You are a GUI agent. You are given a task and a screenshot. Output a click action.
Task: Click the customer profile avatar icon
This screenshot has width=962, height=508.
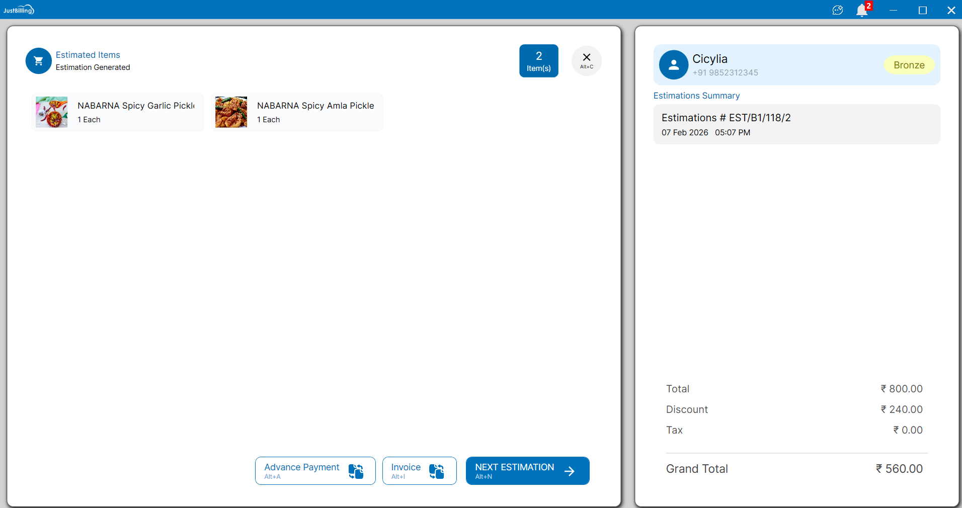[x=673, y=65]
